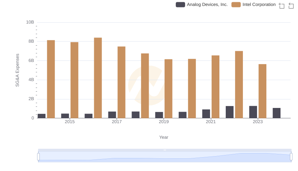Screen dimensions: 298x171
Task: Click first Intel bar for 2014
Action: [51, 79]
